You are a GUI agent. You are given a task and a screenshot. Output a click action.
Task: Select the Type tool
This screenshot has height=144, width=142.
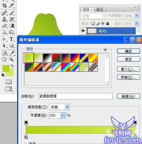click(x=11, y=39)
